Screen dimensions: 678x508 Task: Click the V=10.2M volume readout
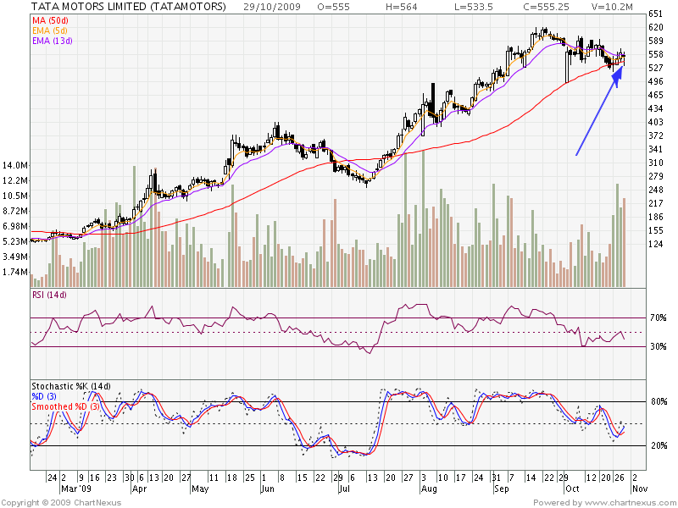coord(593,7)
